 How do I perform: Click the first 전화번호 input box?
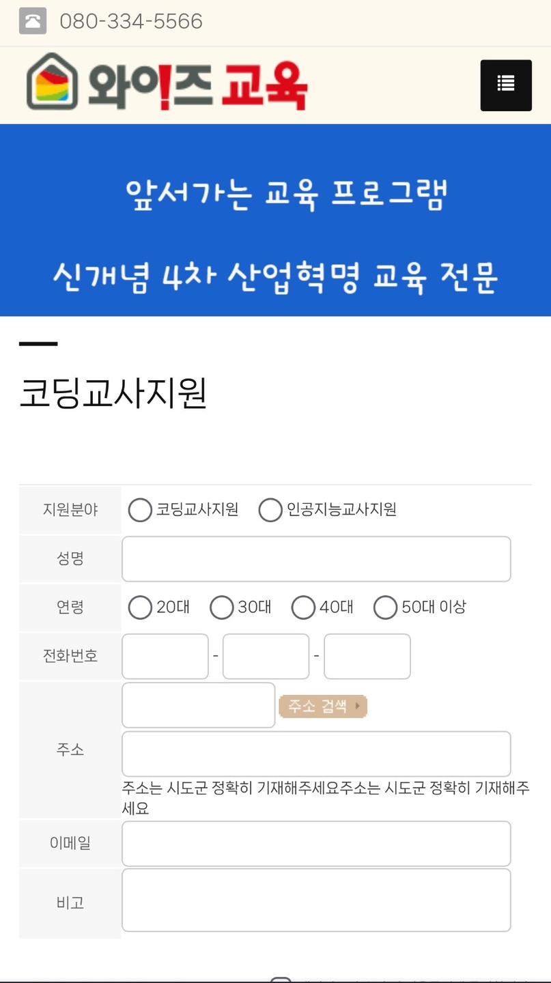165,656
